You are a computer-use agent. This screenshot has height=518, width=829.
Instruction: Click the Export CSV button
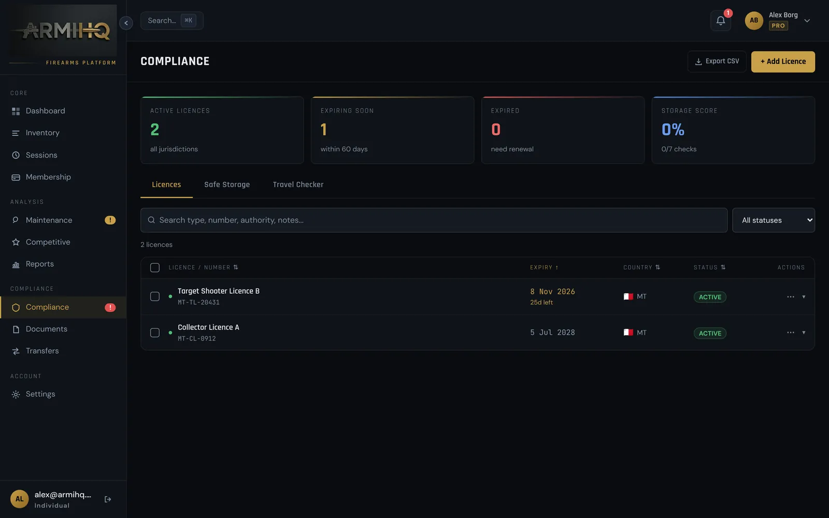coord(717,62)
